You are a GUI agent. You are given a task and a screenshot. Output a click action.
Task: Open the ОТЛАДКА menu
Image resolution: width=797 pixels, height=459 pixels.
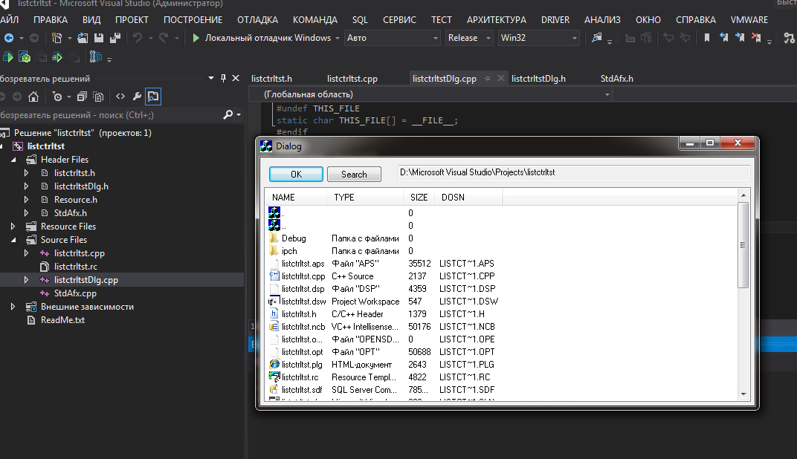[x=257, y=20]
